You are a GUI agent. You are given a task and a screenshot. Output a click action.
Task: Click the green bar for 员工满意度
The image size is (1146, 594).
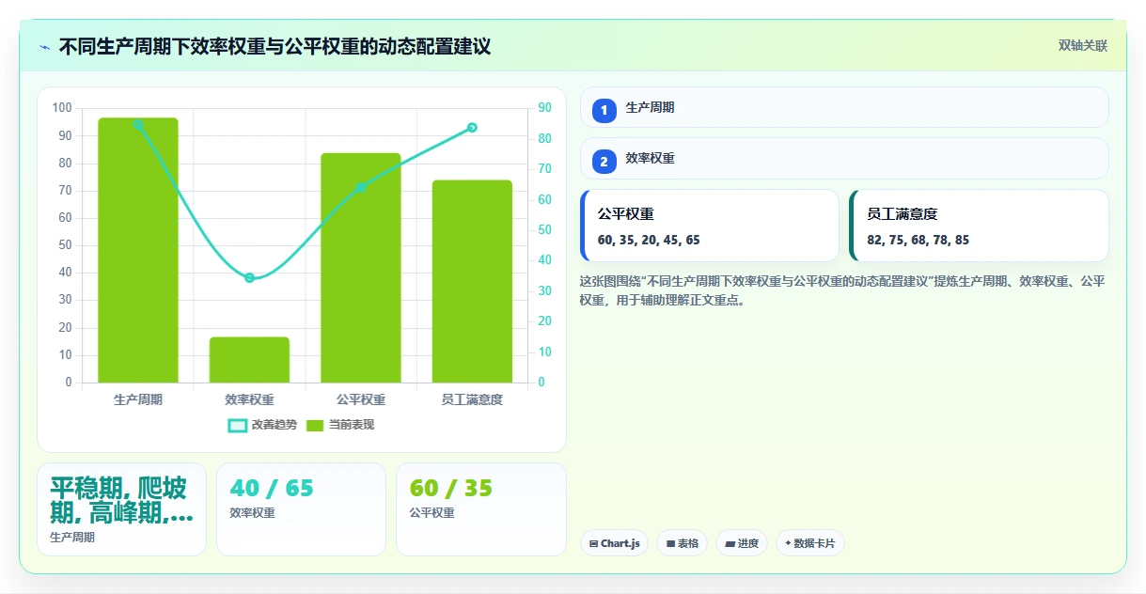(472, 281)
